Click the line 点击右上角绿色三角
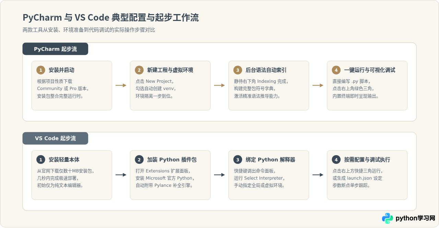Screen dimensions: 439x228 (x=353, y=89)
